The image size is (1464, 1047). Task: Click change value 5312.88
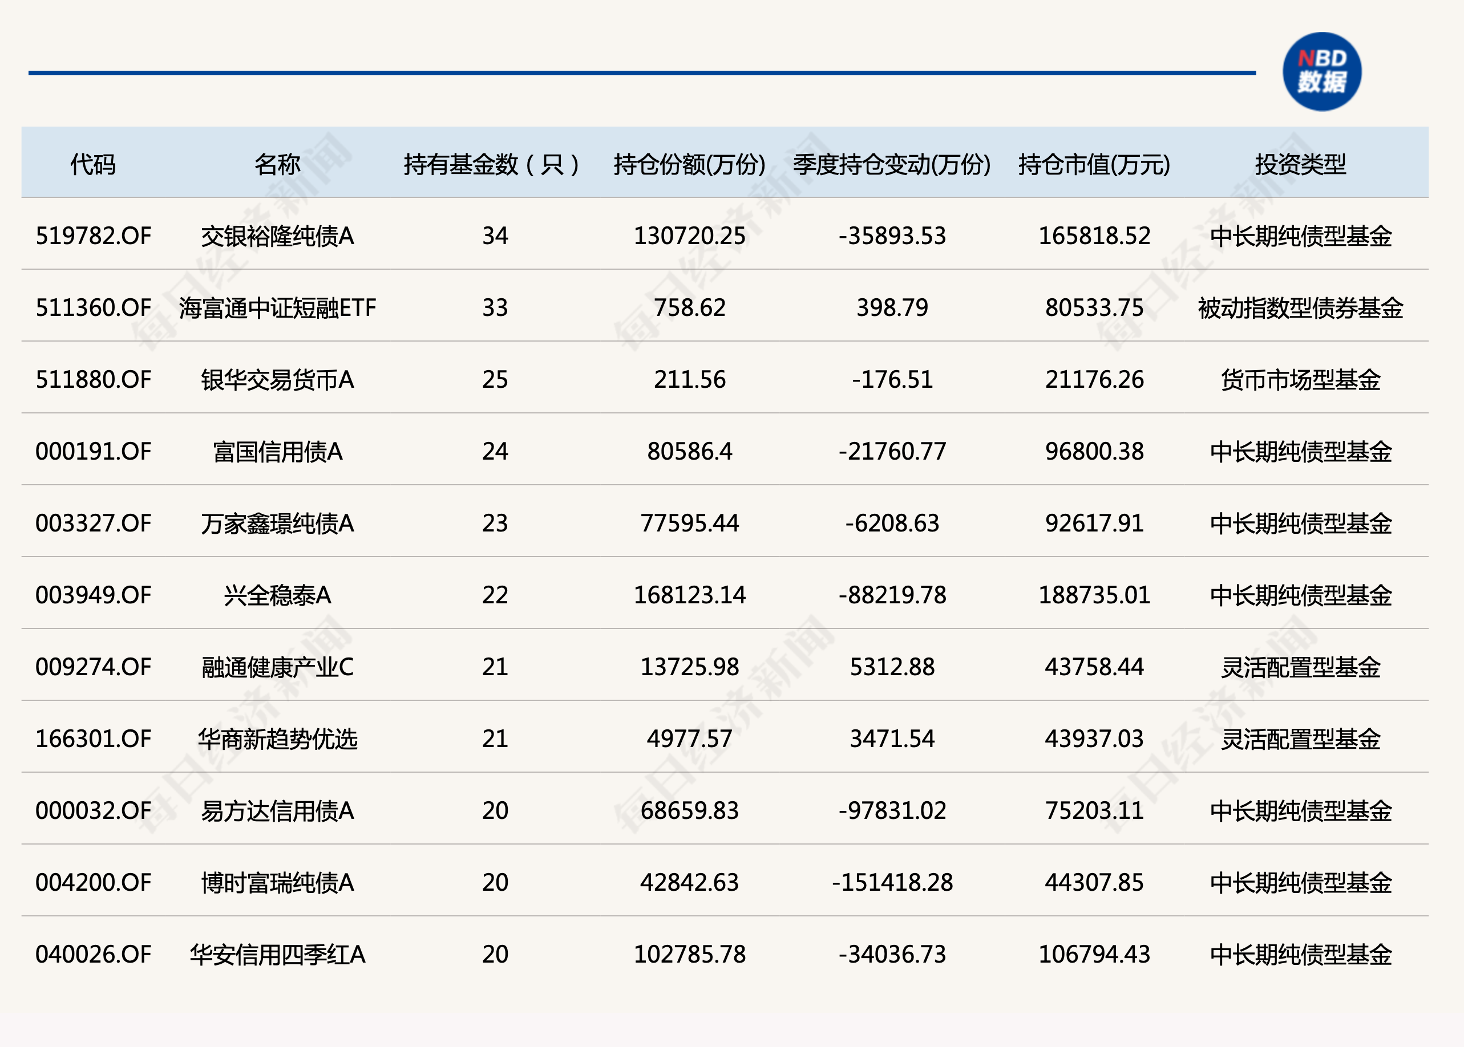(892, 667)
